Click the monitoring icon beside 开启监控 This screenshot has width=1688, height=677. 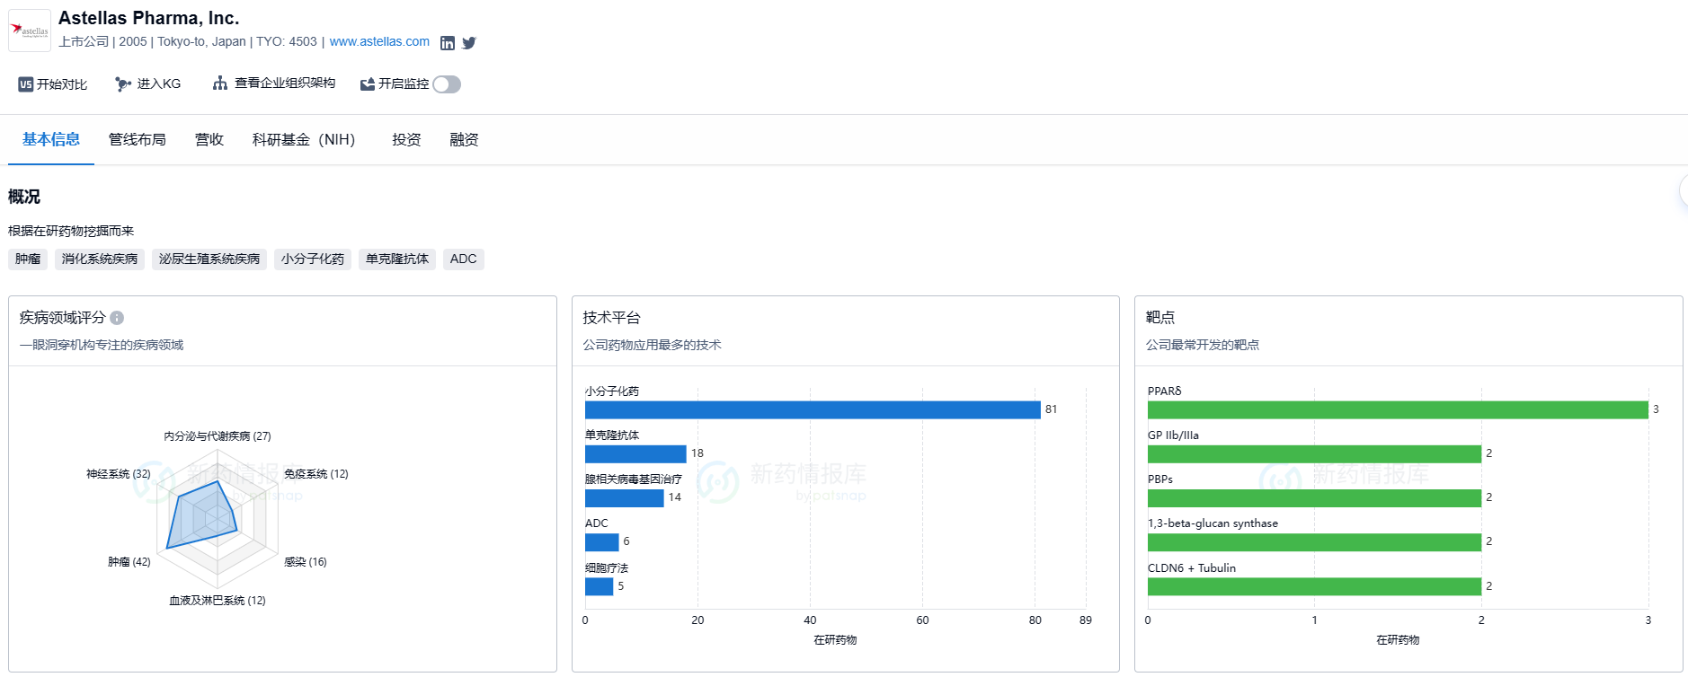click(367, 84)
